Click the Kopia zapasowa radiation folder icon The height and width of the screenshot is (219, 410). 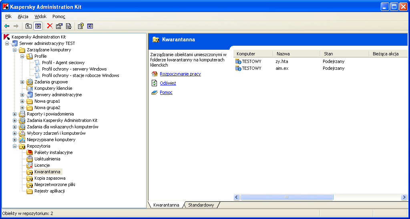click(x=30, y=178)
